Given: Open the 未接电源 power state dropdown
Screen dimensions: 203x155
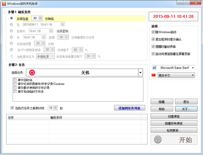Looking at the screenshot, I should pos(52,56).
